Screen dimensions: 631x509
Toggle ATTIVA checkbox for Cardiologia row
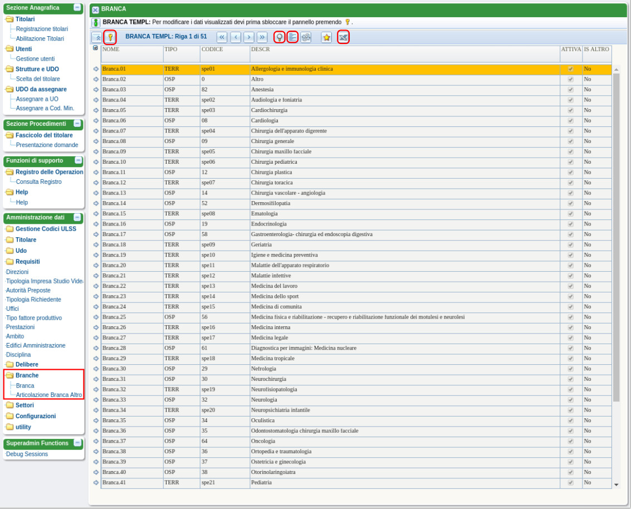pyautogui.click(x=570, y=121)
